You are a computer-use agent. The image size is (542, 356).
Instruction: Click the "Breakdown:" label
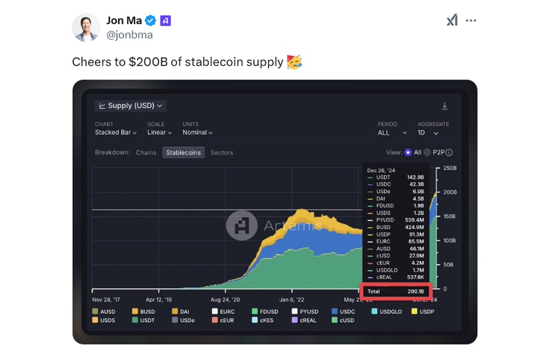point(112,153)
